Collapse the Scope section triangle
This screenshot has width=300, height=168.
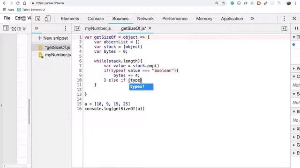pos(294,94)
